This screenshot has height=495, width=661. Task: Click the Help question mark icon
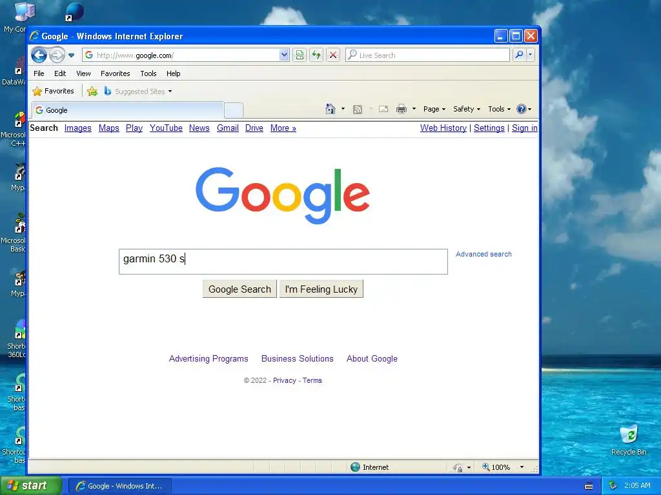[x=522, y=109]
